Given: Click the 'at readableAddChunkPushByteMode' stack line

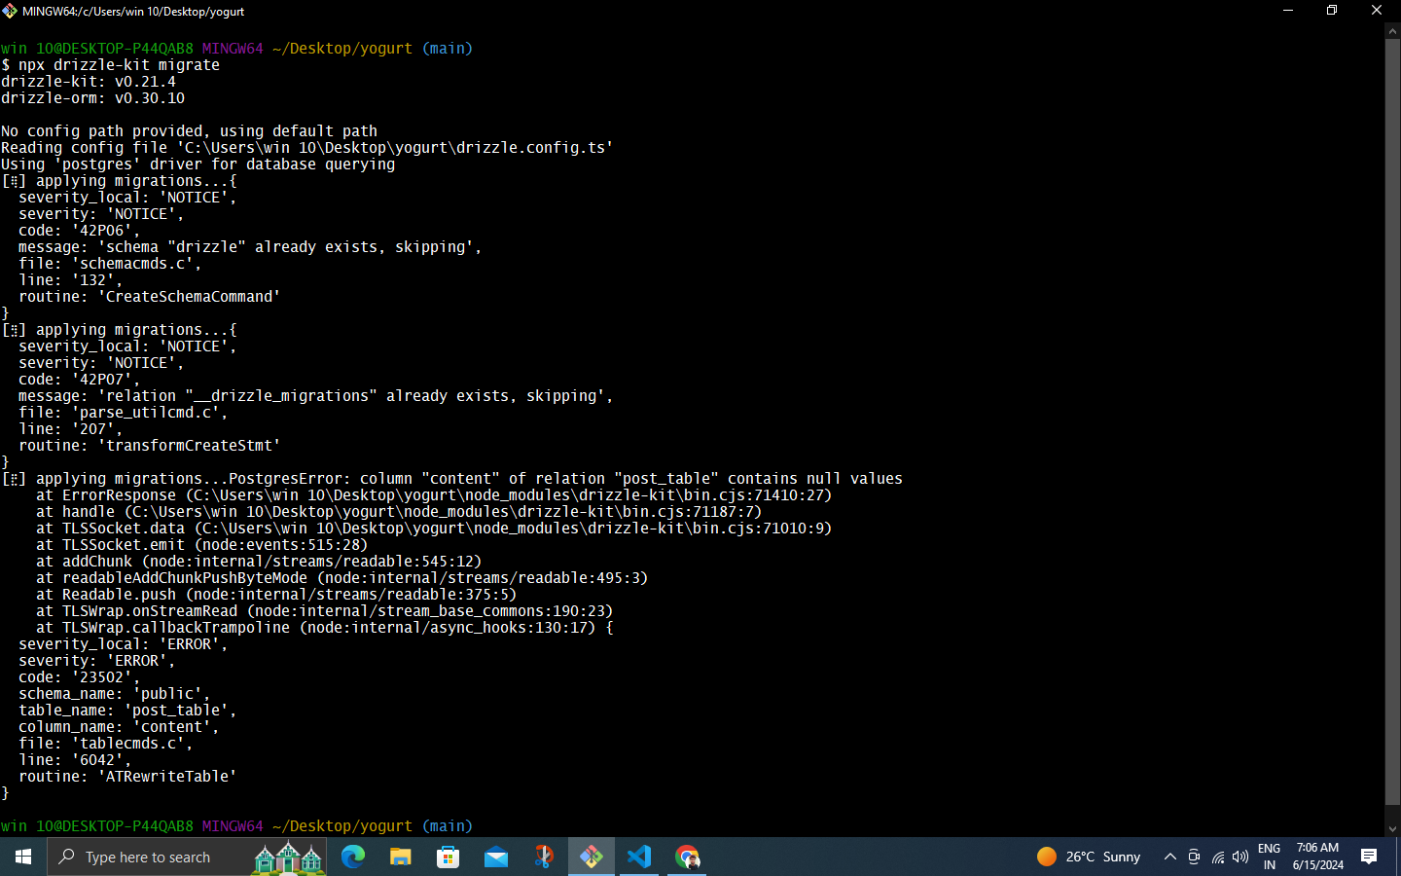Looking at the screenshot, I should pyautogui.click(x=342, y=578).
